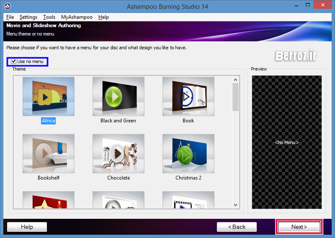Viewport: 335px width, 238px height.
Task: Pick the Book theme icon
Action: tap(188, 96)
